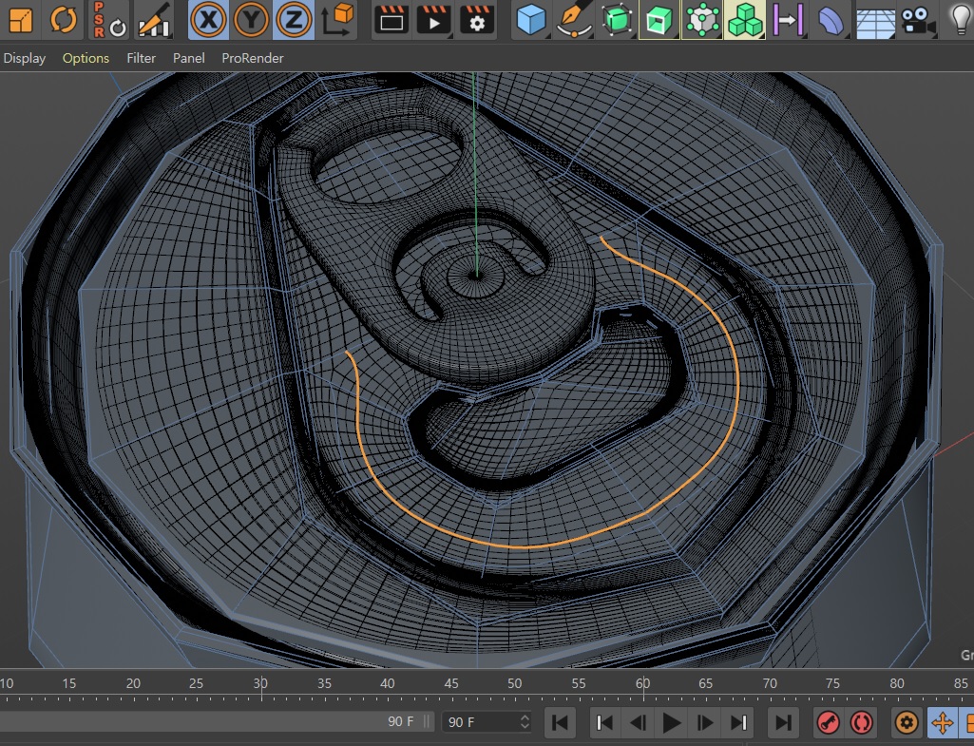Toggle the Z axis lock
Image resolution: width=974 pixels, height=746 pixels.
[294, 19]
